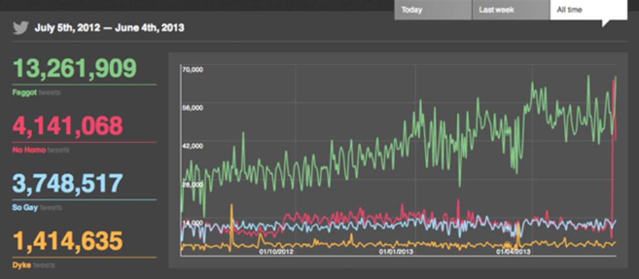Click the circular marker on the orange line

point(507,246)
